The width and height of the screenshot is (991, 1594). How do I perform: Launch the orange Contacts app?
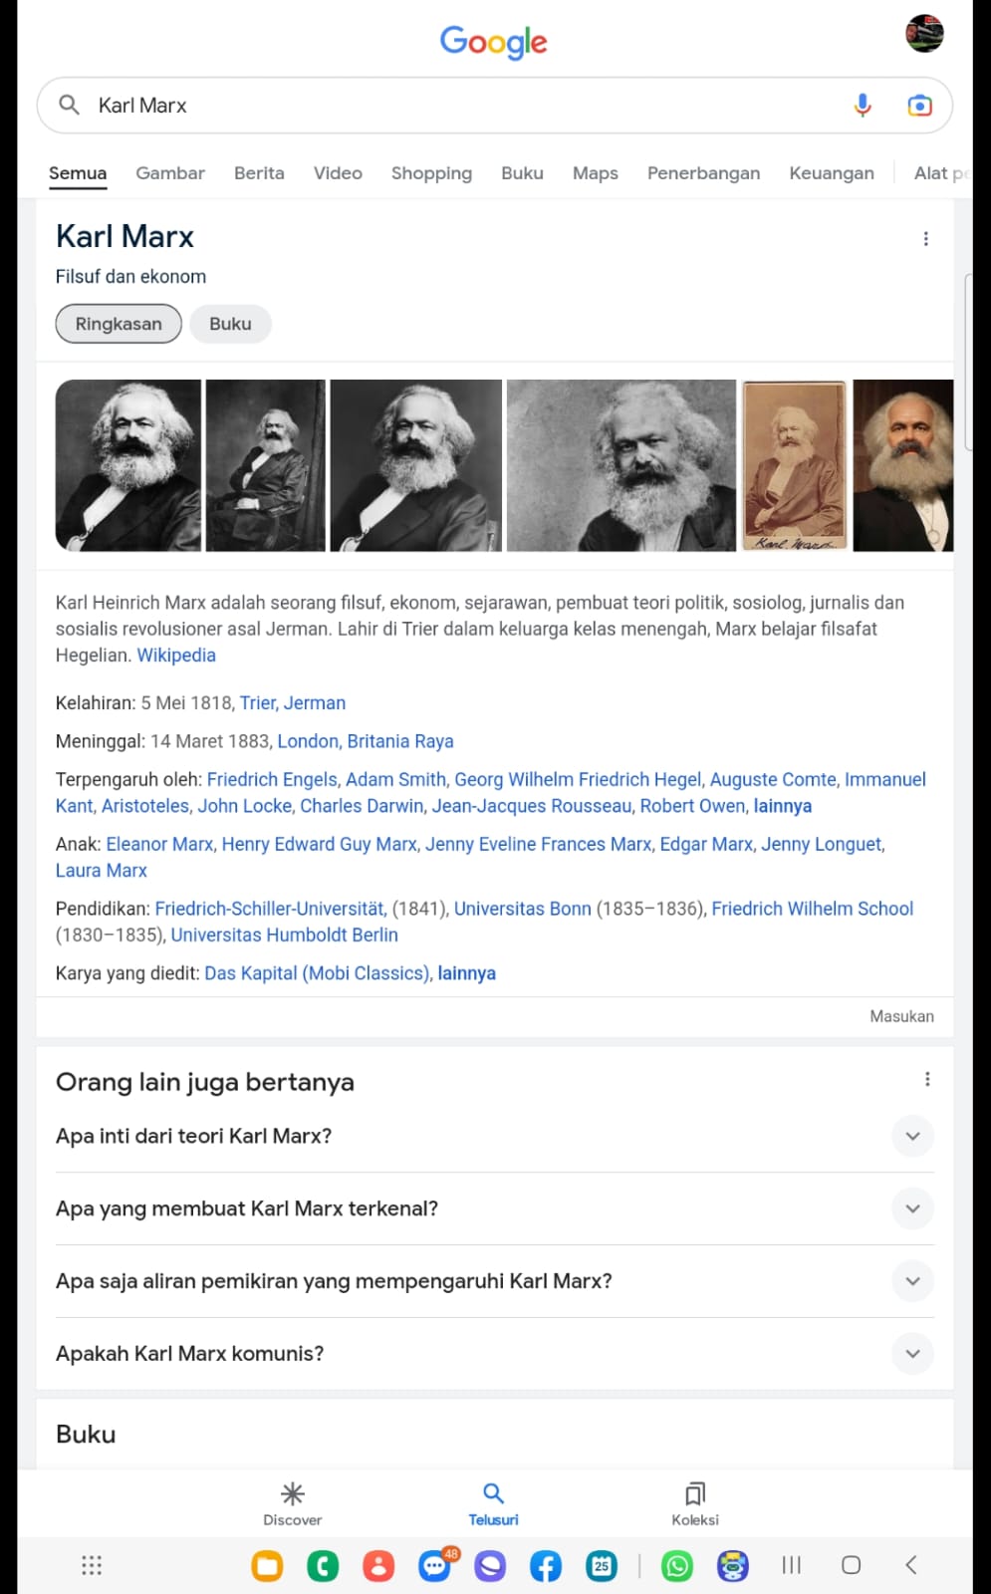click(x=378, y=1566)
